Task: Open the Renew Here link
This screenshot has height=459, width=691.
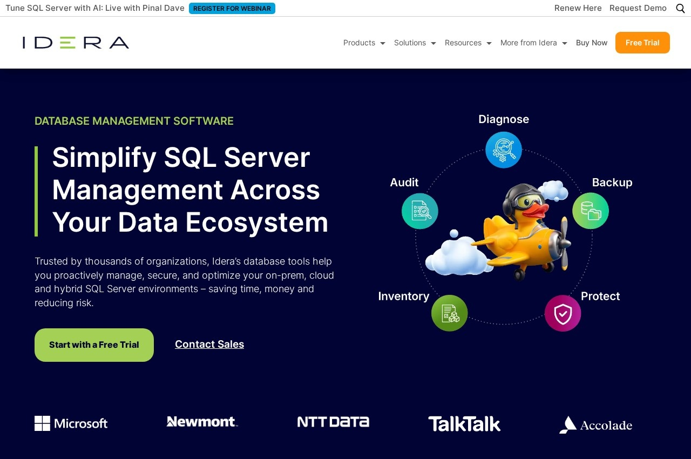Action: pyautogui.click(x=578, y=8)
